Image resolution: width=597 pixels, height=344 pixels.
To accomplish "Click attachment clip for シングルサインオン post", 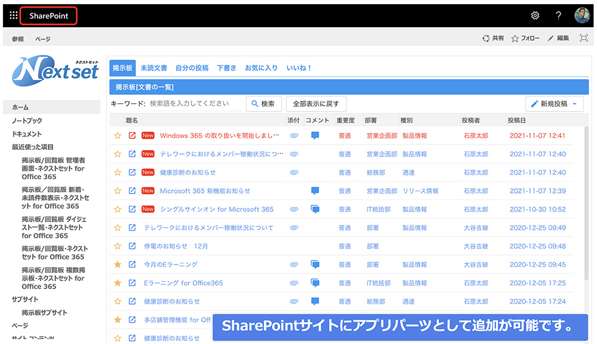I will [x=294, y=209].
